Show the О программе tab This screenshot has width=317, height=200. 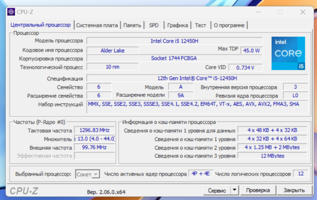pos(229,26)
